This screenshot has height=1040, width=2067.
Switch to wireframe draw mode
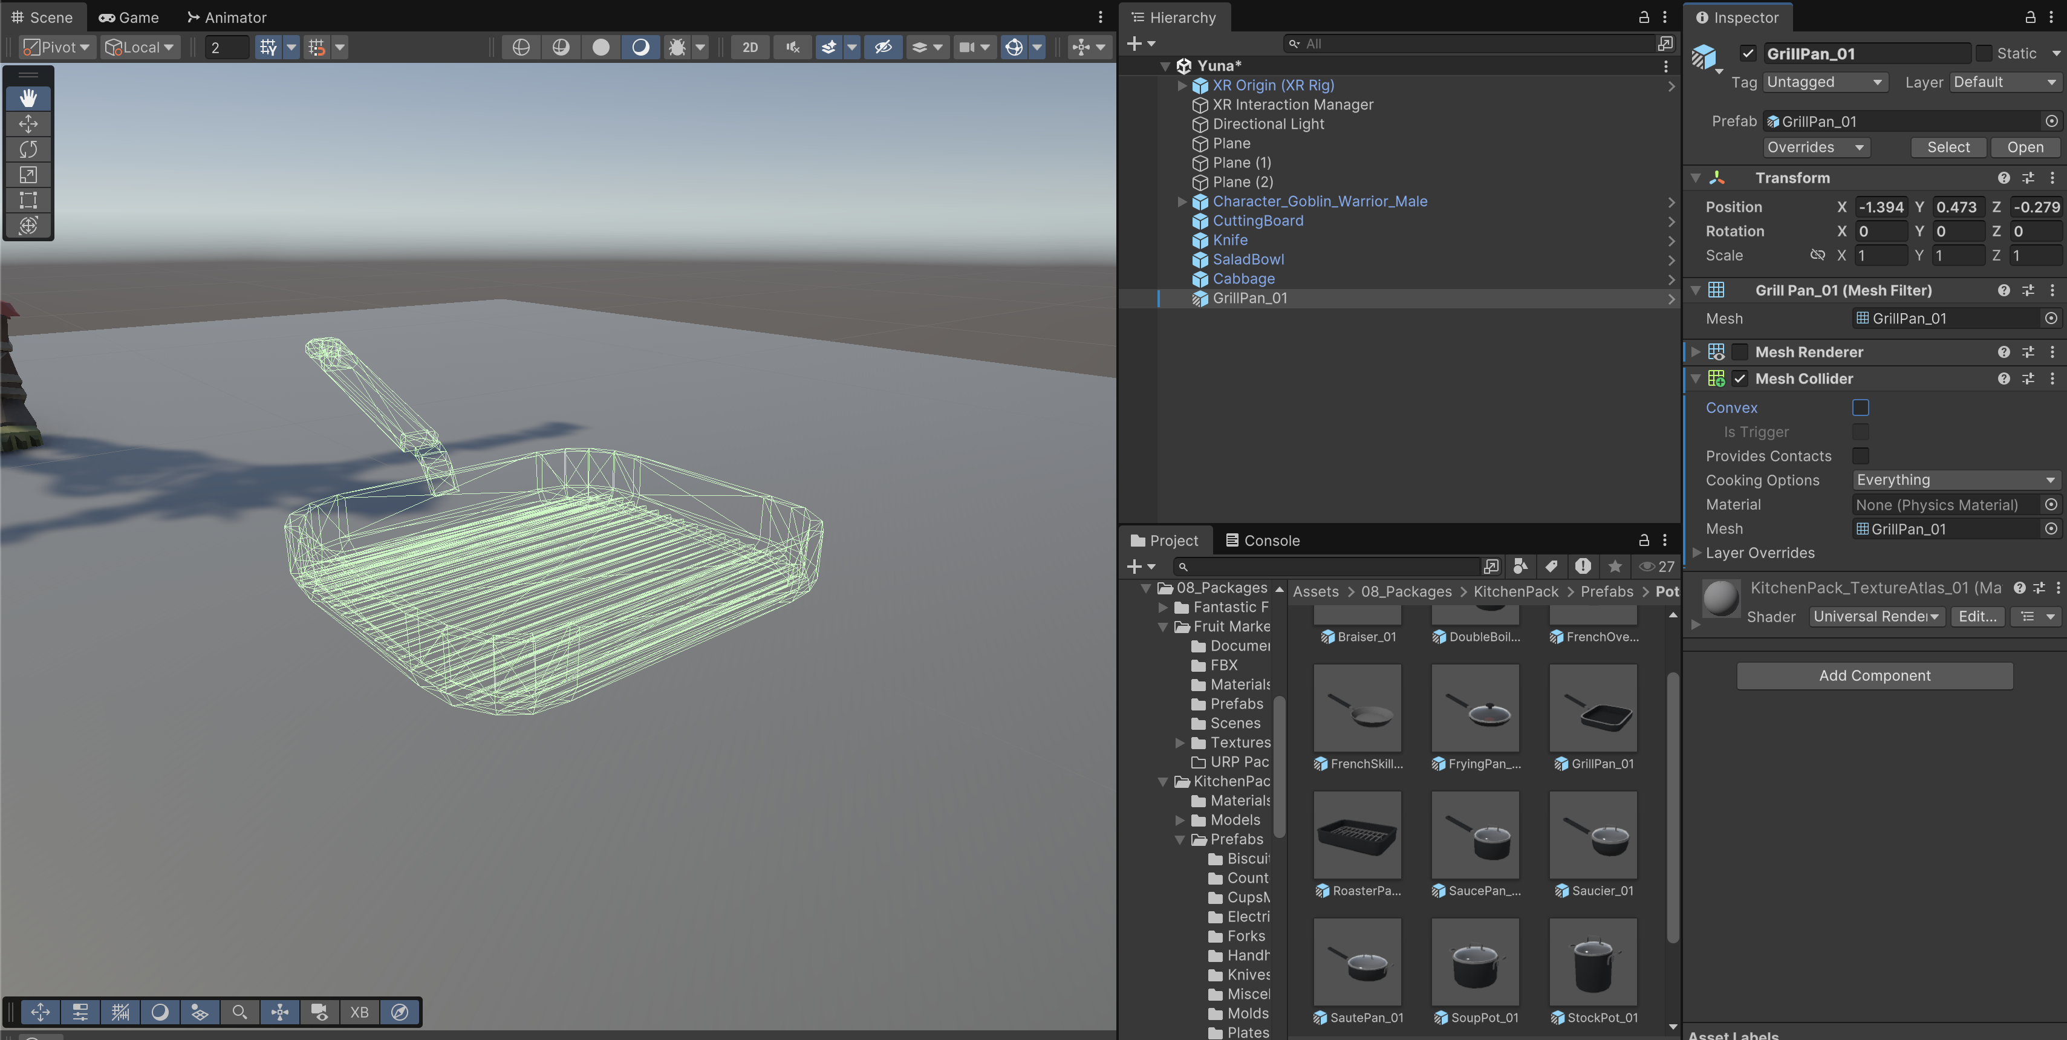(x=521, y=47)
